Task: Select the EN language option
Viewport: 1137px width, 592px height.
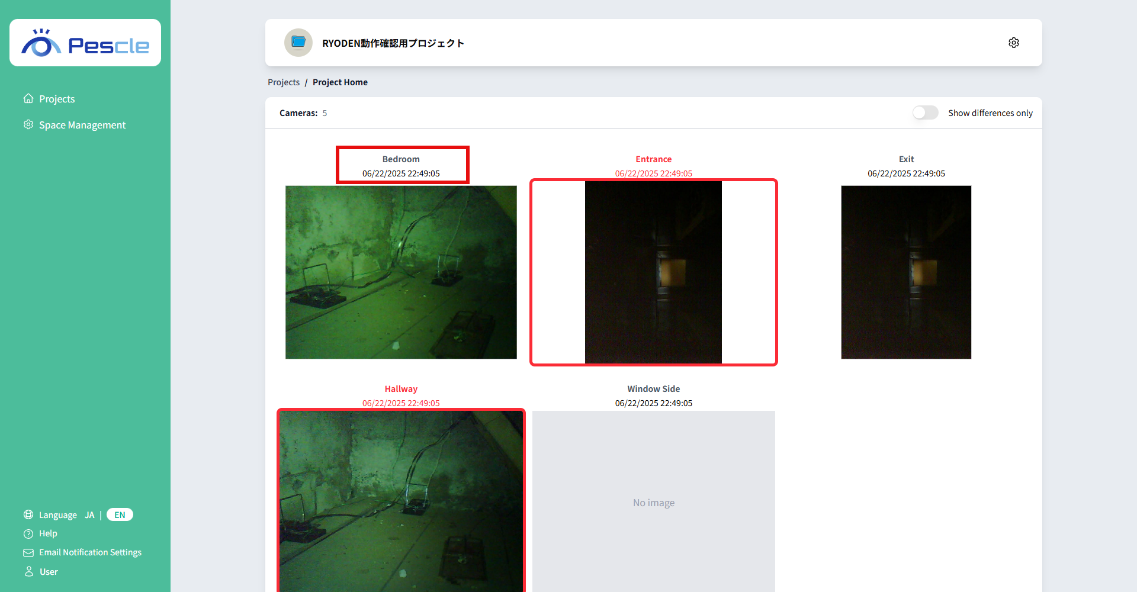Action: (x=119, y=514)
